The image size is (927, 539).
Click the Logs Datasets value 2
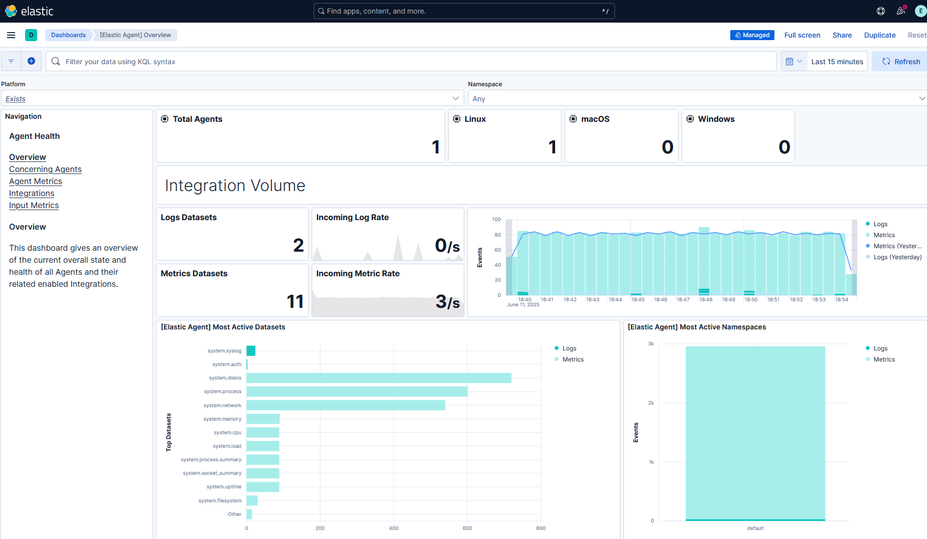[298, 245]
